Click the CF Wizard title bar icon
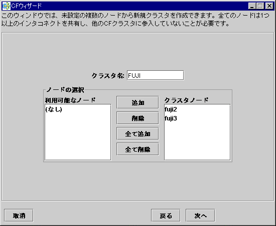Image resolution: width=276 pixels, height=226 pixels. [6, 6]
